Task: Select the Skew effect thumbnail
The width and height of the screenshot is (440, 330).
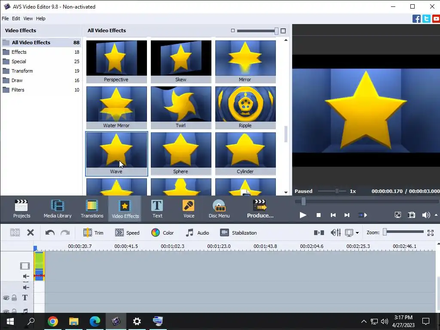Action: tap(181, 61)
